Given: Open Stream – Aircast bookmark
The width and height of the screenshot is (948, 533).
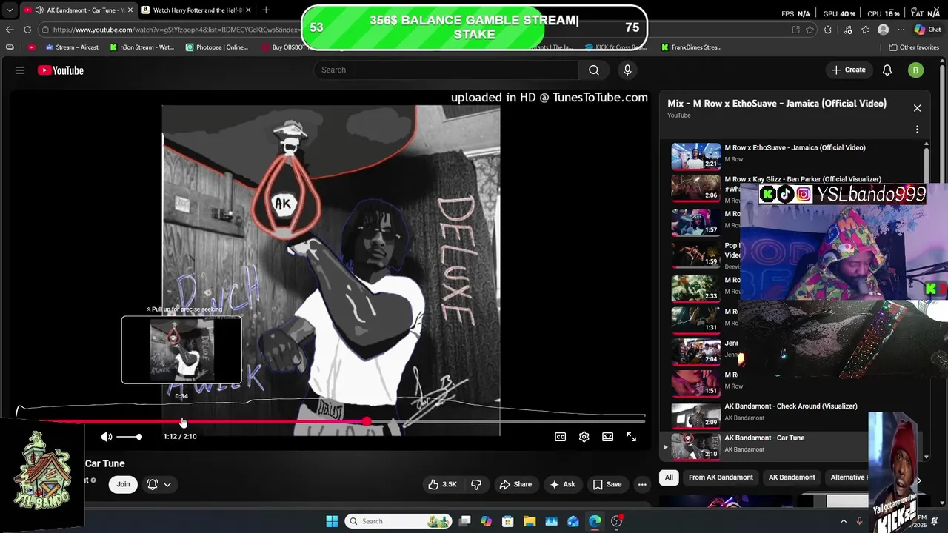Looking at the screenshot, I should (x=72, y=47).
